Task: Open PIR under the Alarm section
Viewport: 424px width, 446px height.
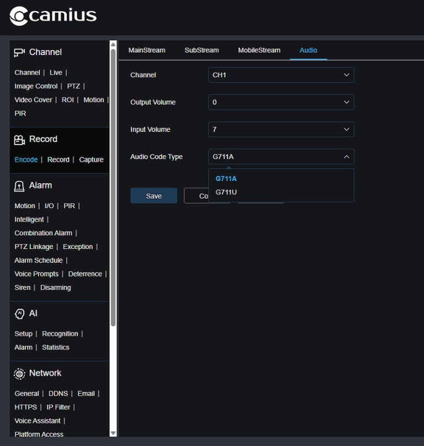Action: point(69,206)
